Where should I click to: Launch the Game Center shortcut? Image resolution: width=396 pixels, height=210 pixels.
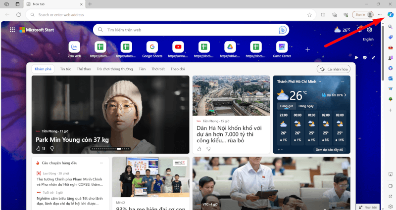pos(282,47)
